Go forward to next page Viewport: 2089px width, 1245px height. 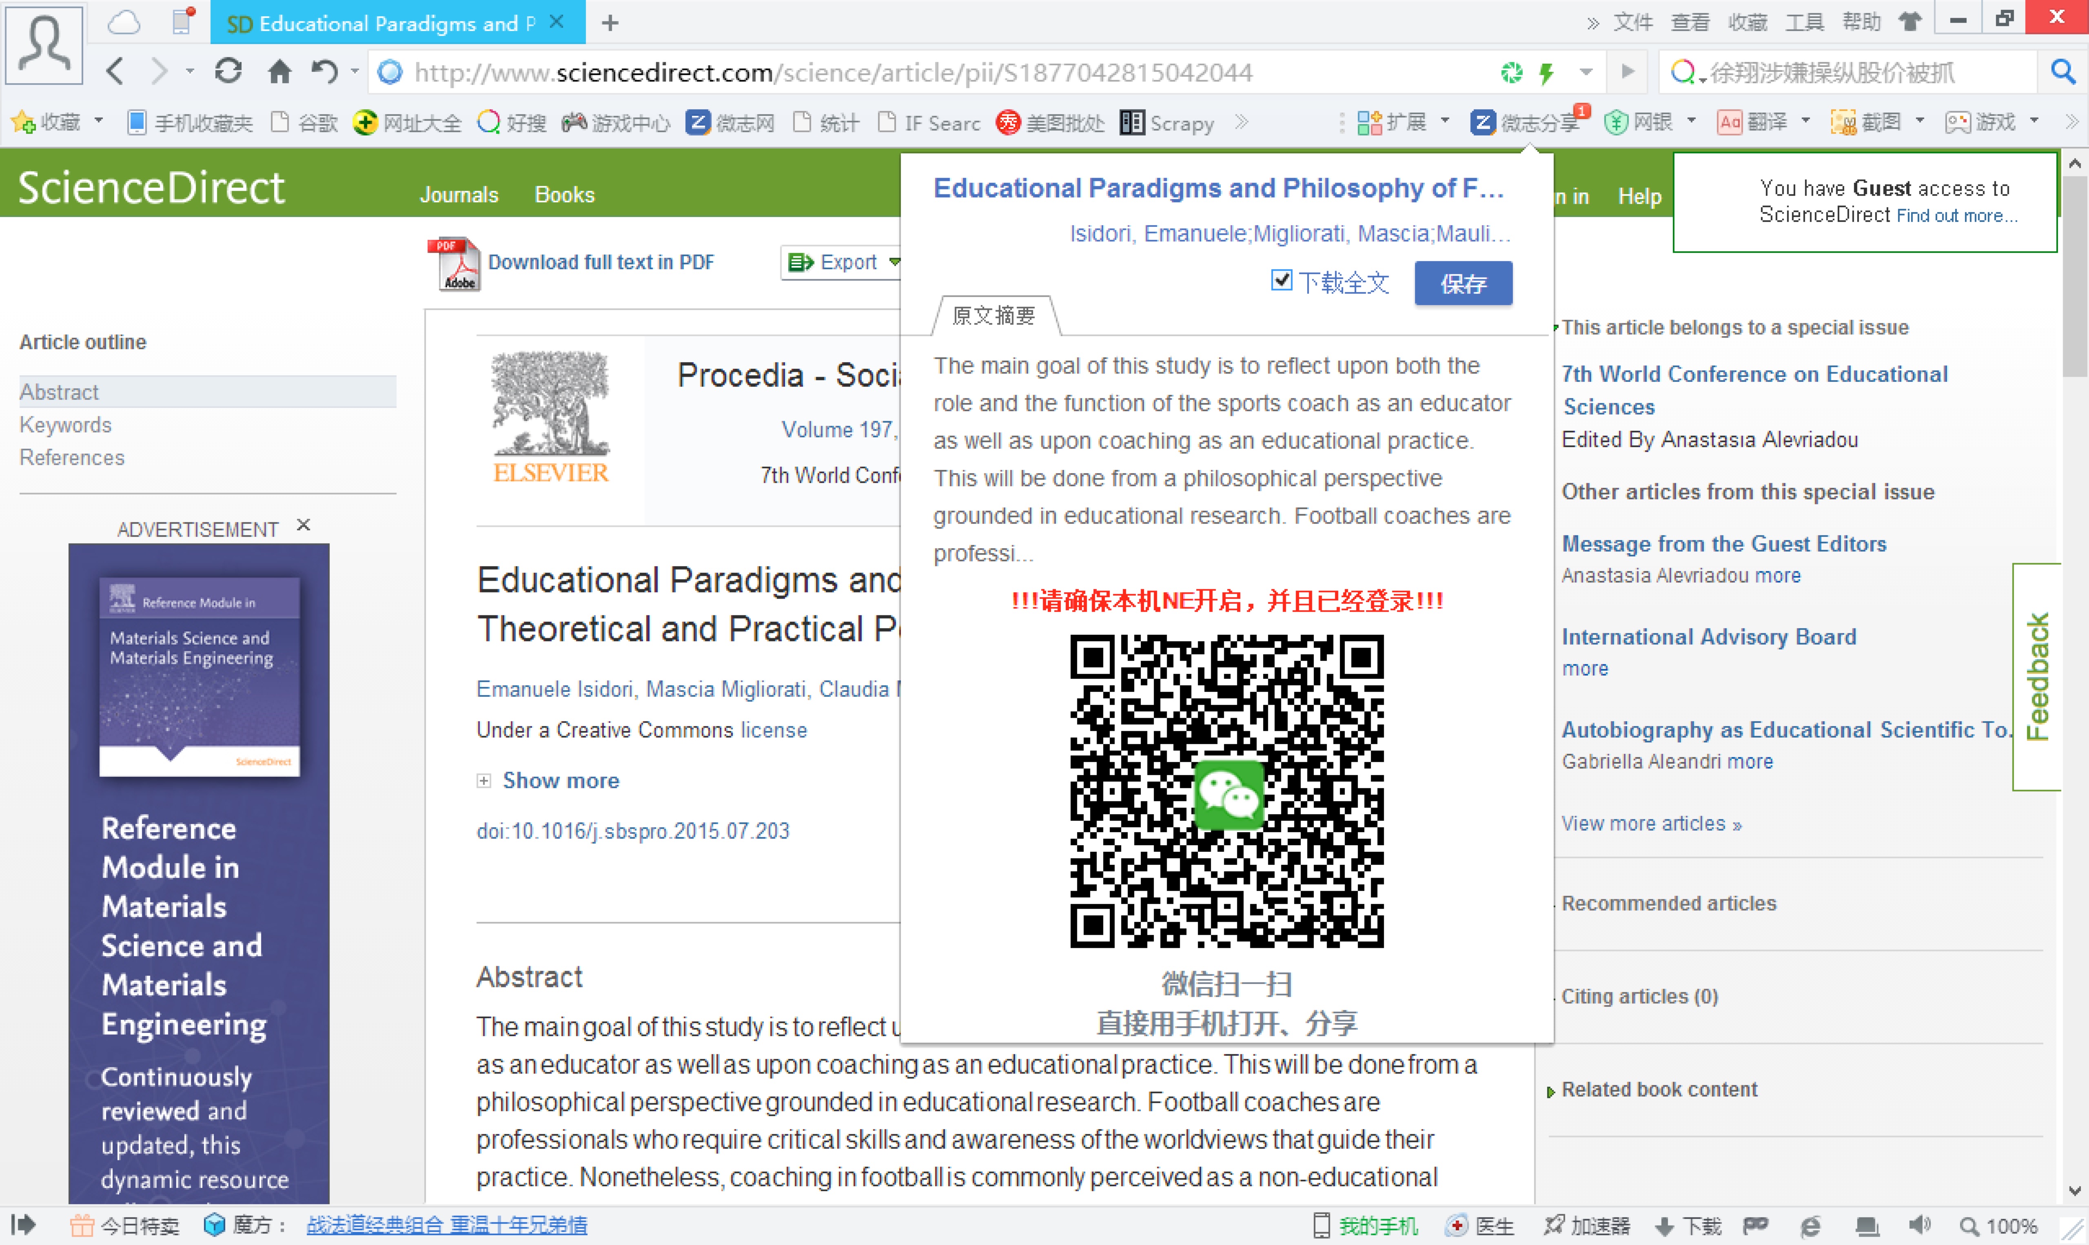pos(159,72)
